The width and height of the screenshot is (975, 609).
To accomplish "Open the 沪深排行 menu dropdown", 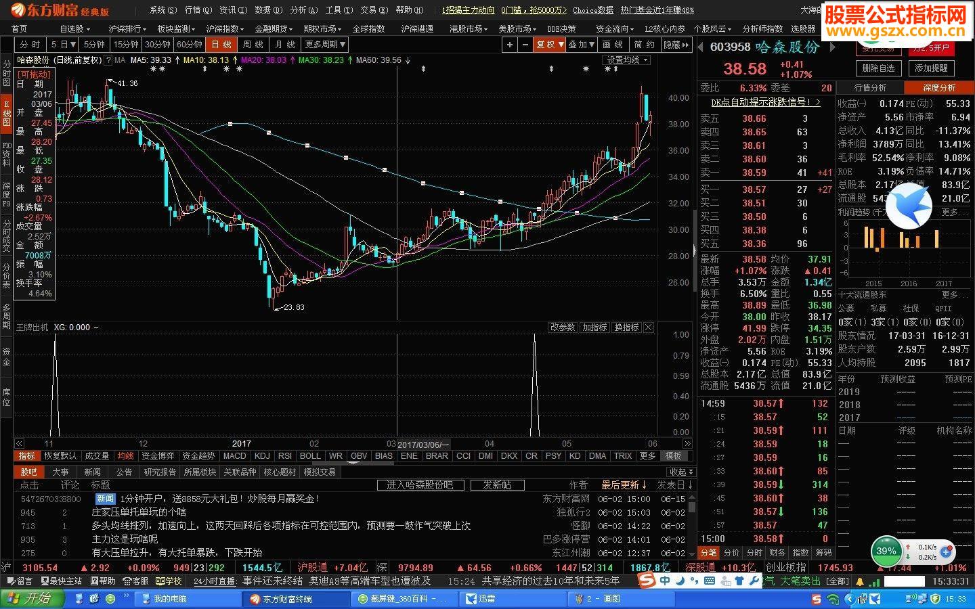I will (127, 29).
